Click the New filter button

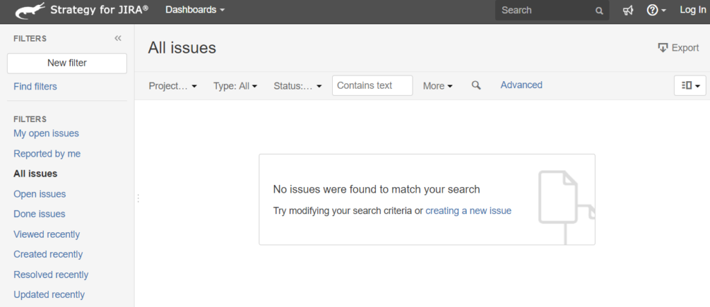(67, 63)
